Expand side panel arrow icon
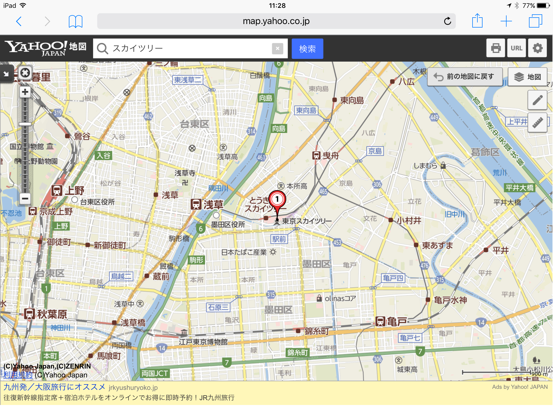553x415 pixels. pyautogui.click(x=6, y=73)
